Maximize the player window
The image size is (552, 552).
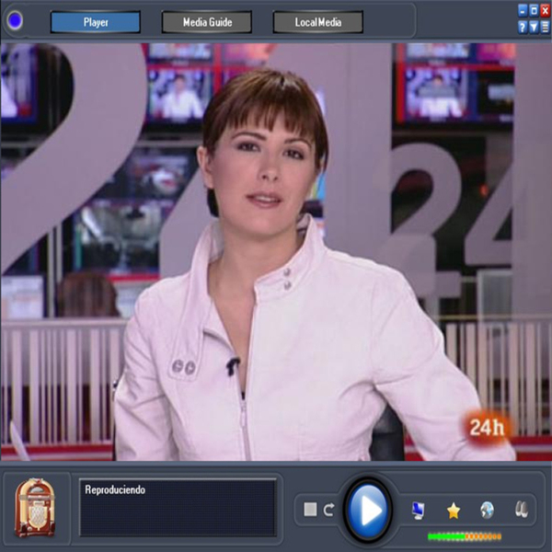(534, 11)
